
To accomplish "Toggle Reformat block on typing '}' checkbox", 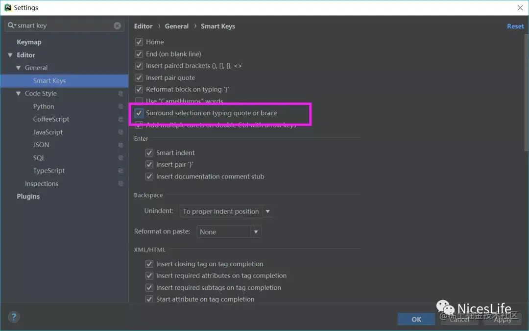I will pos(139,89).
